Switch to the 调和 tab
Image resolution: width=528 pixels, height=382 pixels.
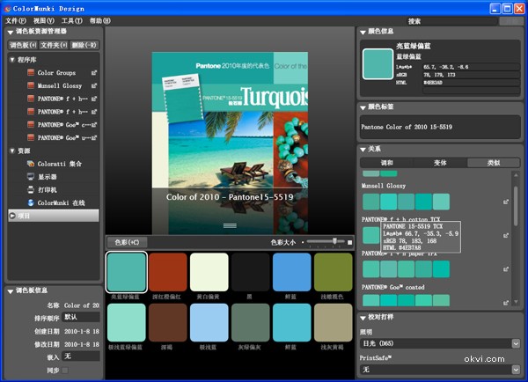pyautogui.click(x=387, y=163)
